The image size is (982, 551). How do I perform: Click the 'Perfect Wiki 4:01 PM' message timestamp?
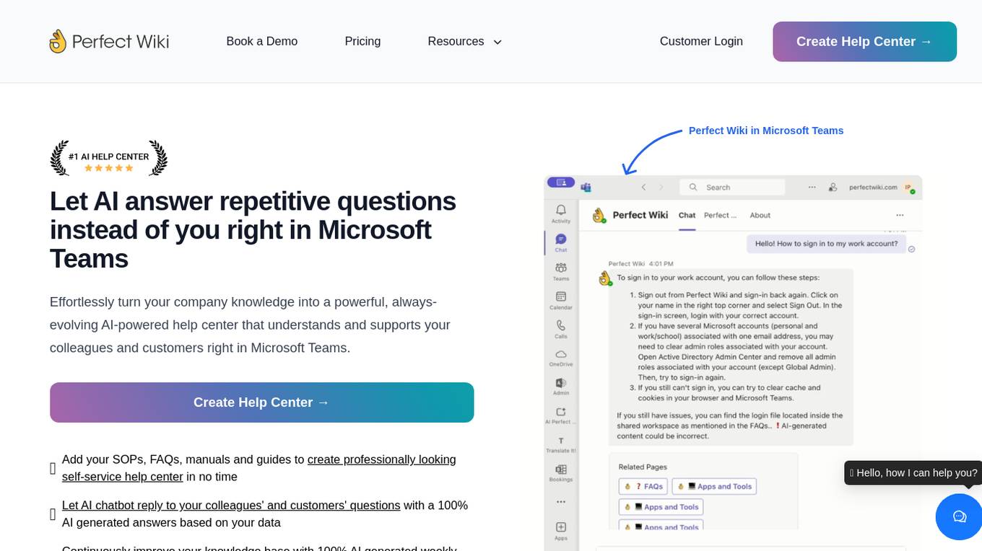tap(640, 264)
